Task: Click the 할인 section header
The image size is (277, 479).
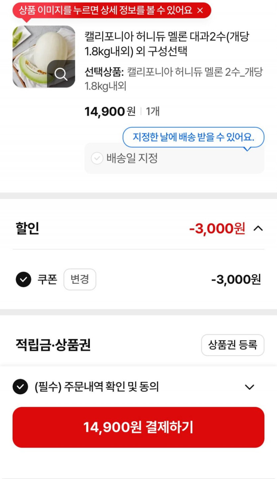Action: 28,228
